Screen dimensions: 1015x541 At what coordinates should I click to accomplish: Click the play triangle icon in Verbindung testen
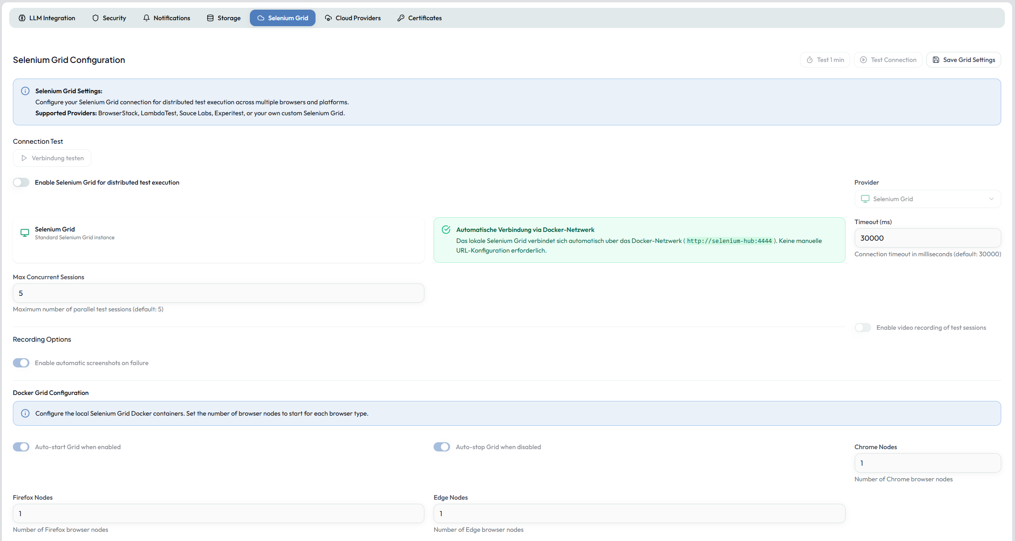click(24, 158)
